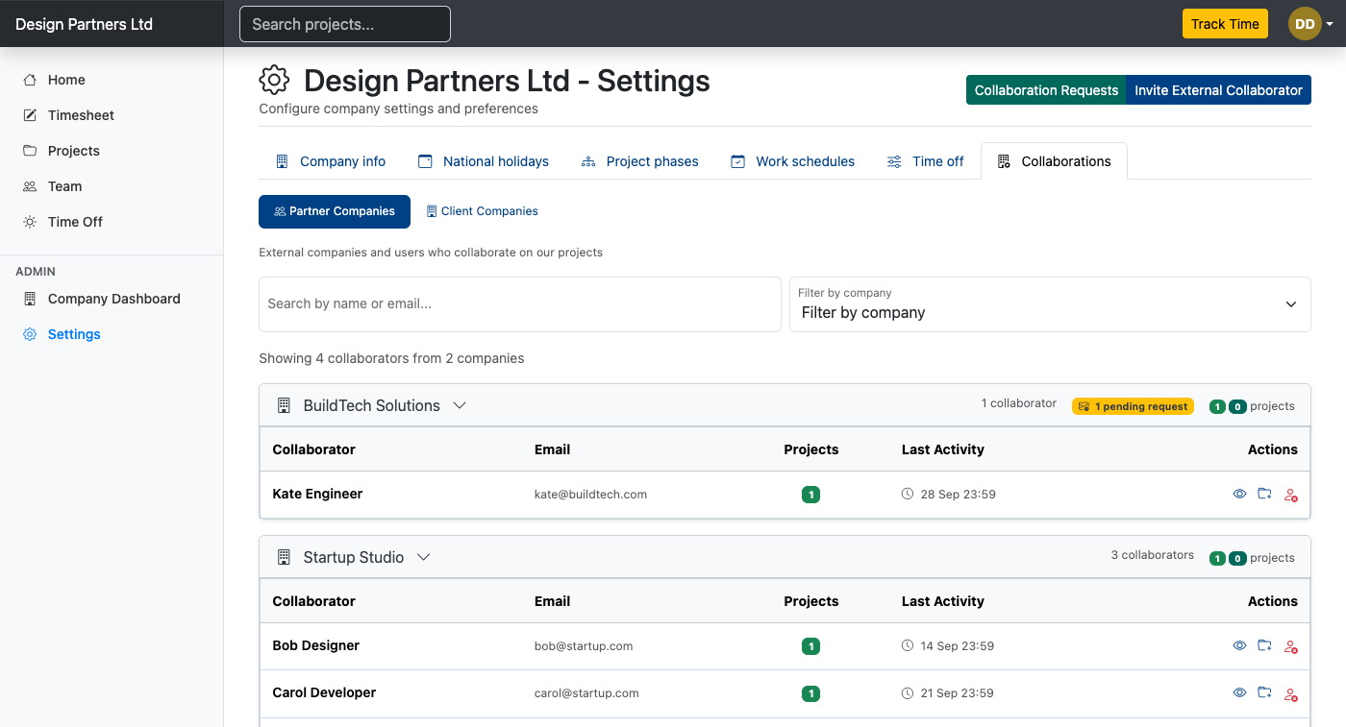Viewport: 1346px width, 727px height.
Task: Open the Time off settings tab
Action: pos(925,161)
